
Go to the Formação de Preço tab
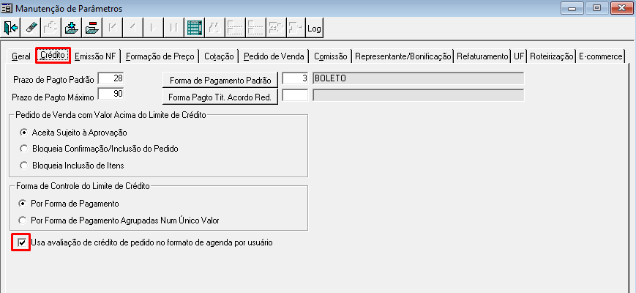click(160, 56)
